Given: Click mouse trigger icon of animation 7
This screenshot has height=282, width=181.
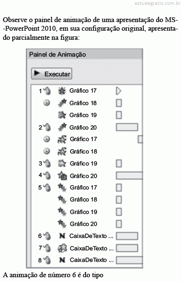Looking at the screenshot, I should 47,248.
